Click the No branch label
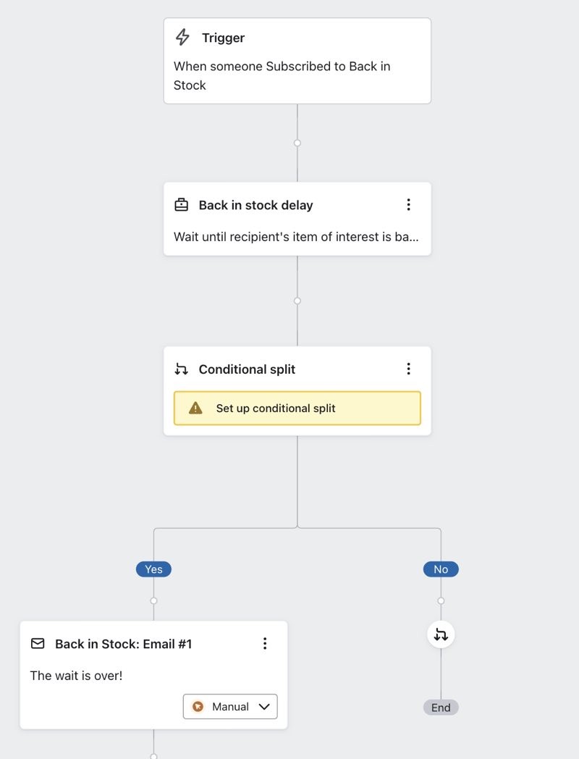 tap(441, 569)
